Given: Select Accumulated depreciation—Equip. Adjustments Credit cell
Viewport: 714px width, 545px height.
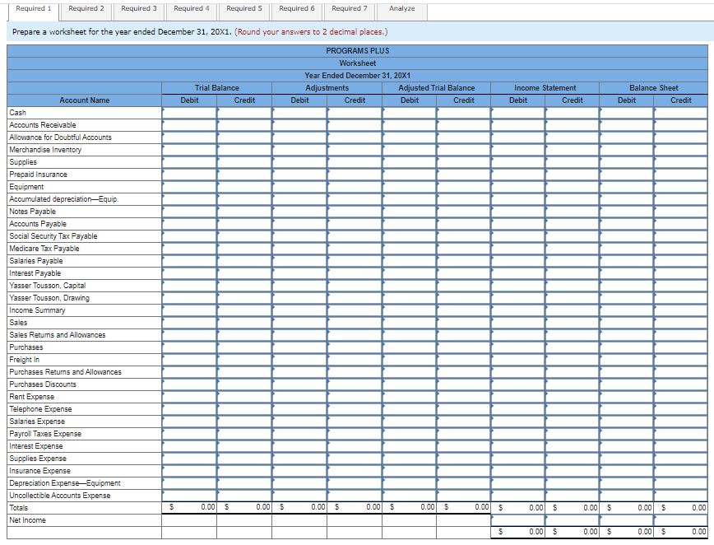Looking at the screenshot, I should (x=355, y=199).
